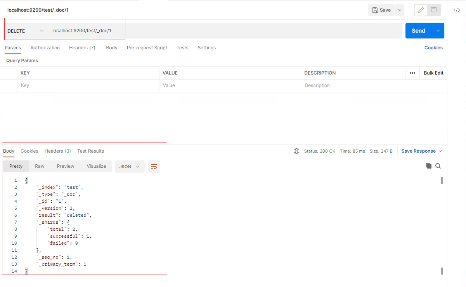The height and width of the screenshot is (287, 466).
Task: Expand the Send button dropdown arrow
Action: click(x=438, y=31)
